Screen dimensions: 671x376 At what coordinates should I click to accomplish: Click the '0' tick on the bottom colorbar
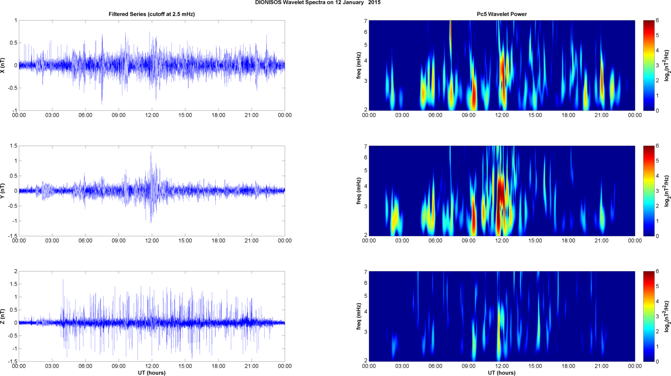[657, 361]
